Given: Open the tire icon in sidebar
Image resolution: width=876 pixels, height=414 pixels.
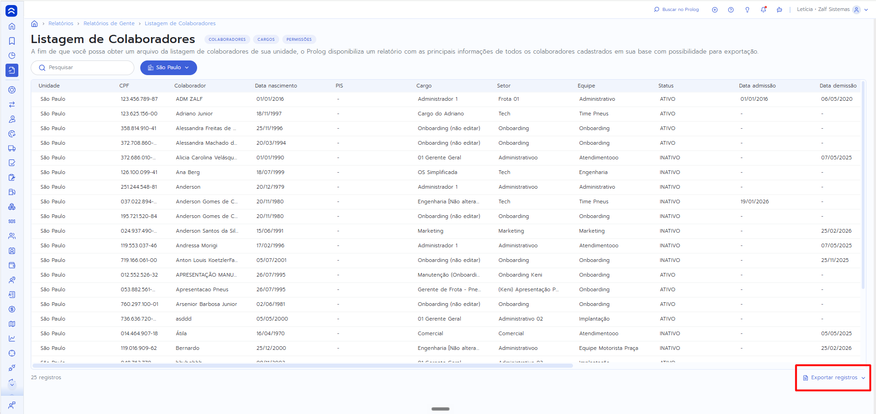Looking at the screenshot, I should click(x=12, y=90).
